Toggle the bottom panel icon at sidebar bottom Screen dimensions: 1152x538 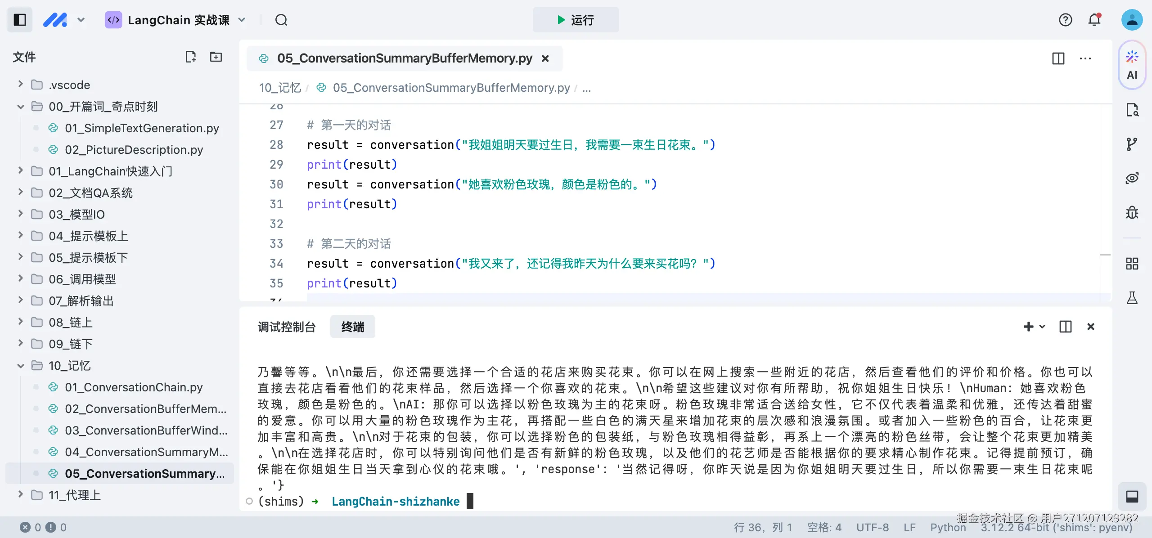point(1132,497)
